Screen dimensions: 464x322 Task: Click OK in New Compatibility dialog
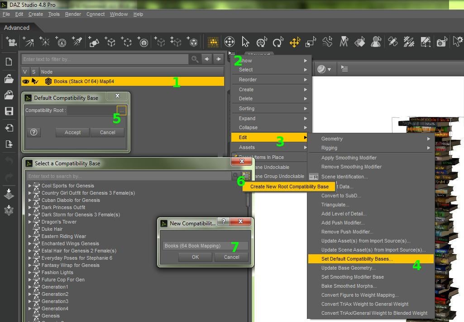point(195,257)
